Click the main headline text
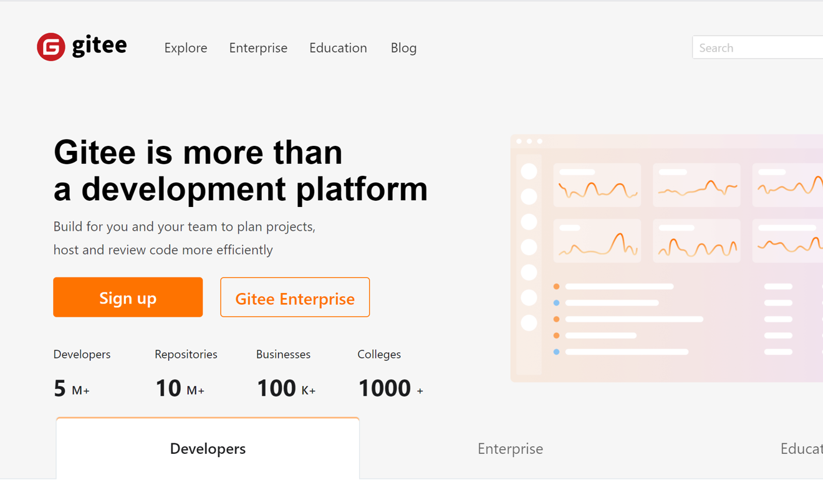Viewport: 823px width, 480px height. coord(241,170)
